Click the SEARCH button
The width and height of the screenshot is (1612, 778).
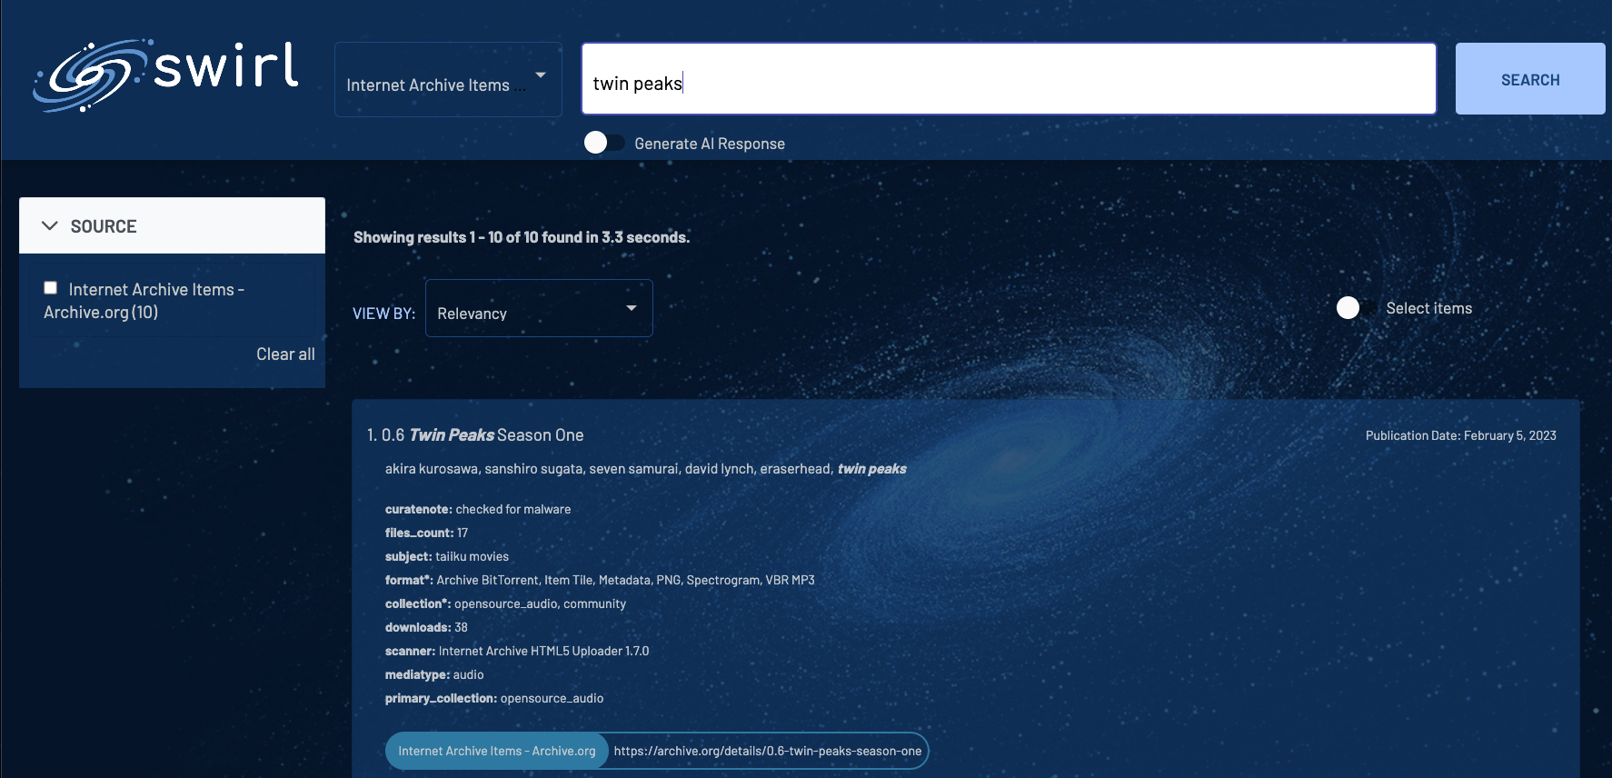point(1530,79)
